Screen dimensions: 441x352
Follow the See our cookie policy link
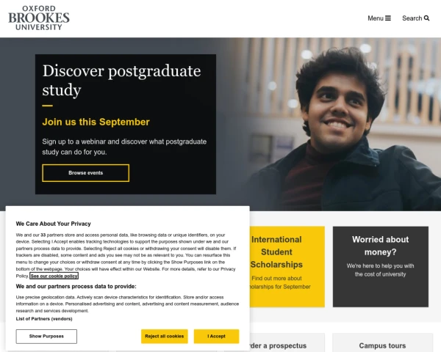54,276
